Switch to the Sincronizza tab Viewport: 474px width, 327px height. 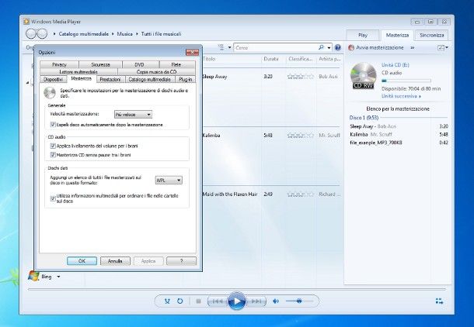(x=432, y=35)
